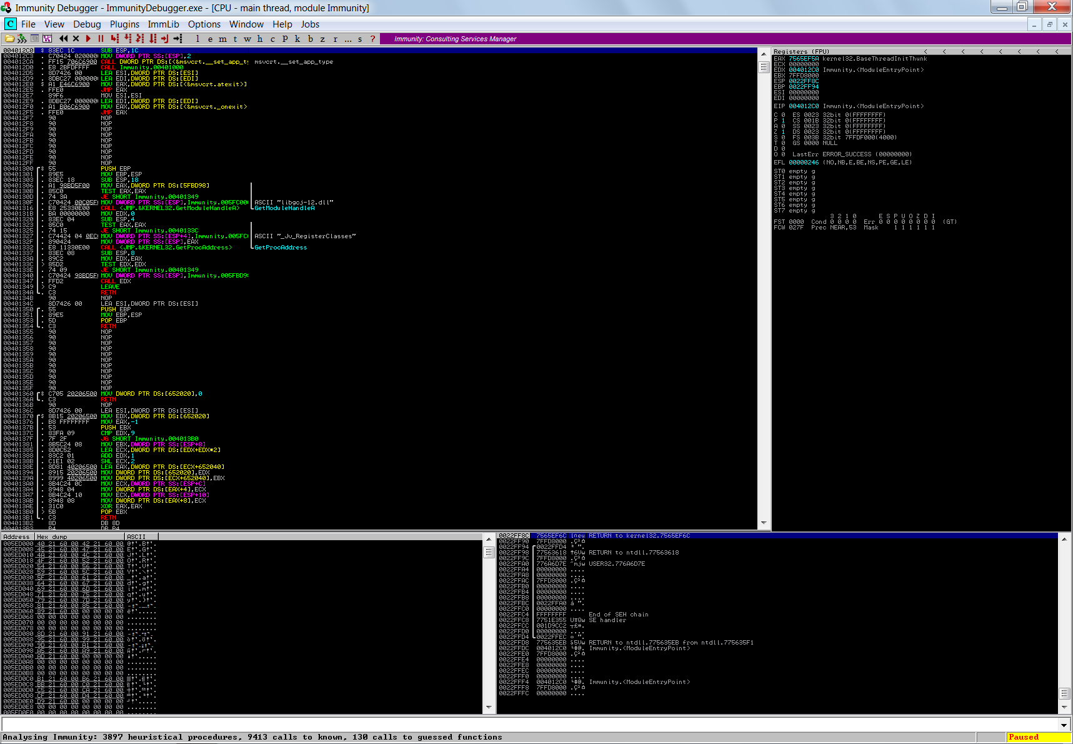Show Log window with 'l' button
The width and height of the screenshot is (1073, 744).
point(197,39)
